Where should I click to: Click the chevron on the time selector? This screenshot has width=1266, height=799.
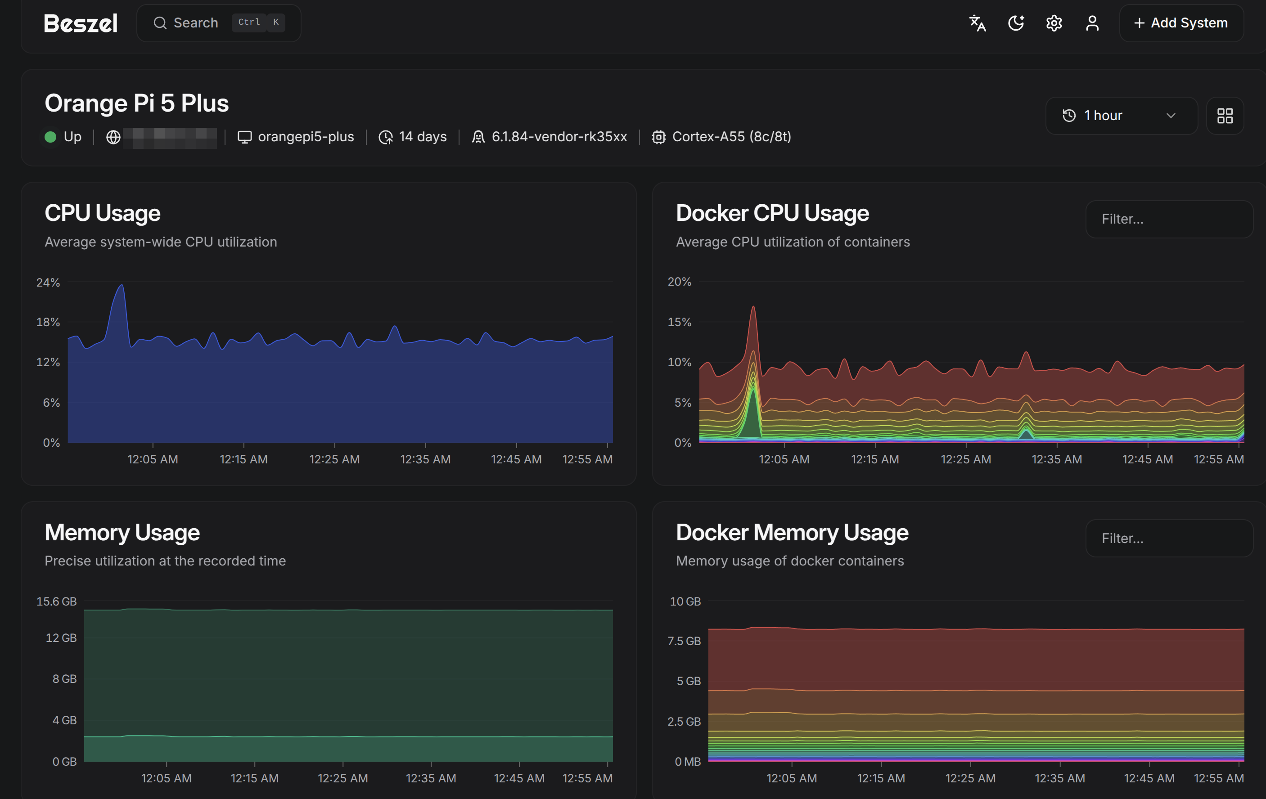tap(1171, 116)
